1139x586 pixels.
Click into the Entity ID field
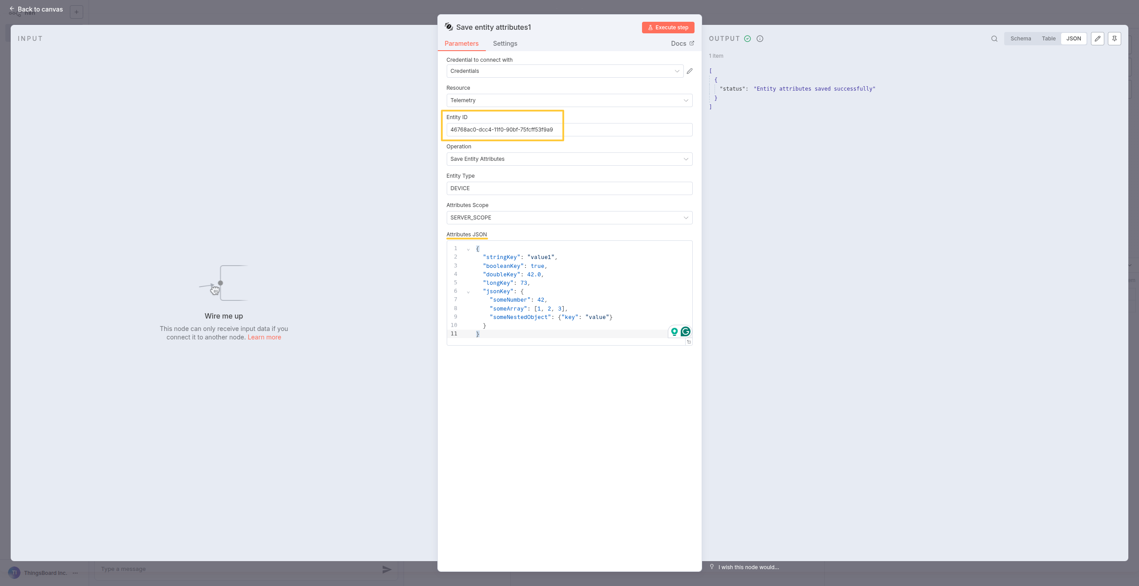[x=569, y=130]
